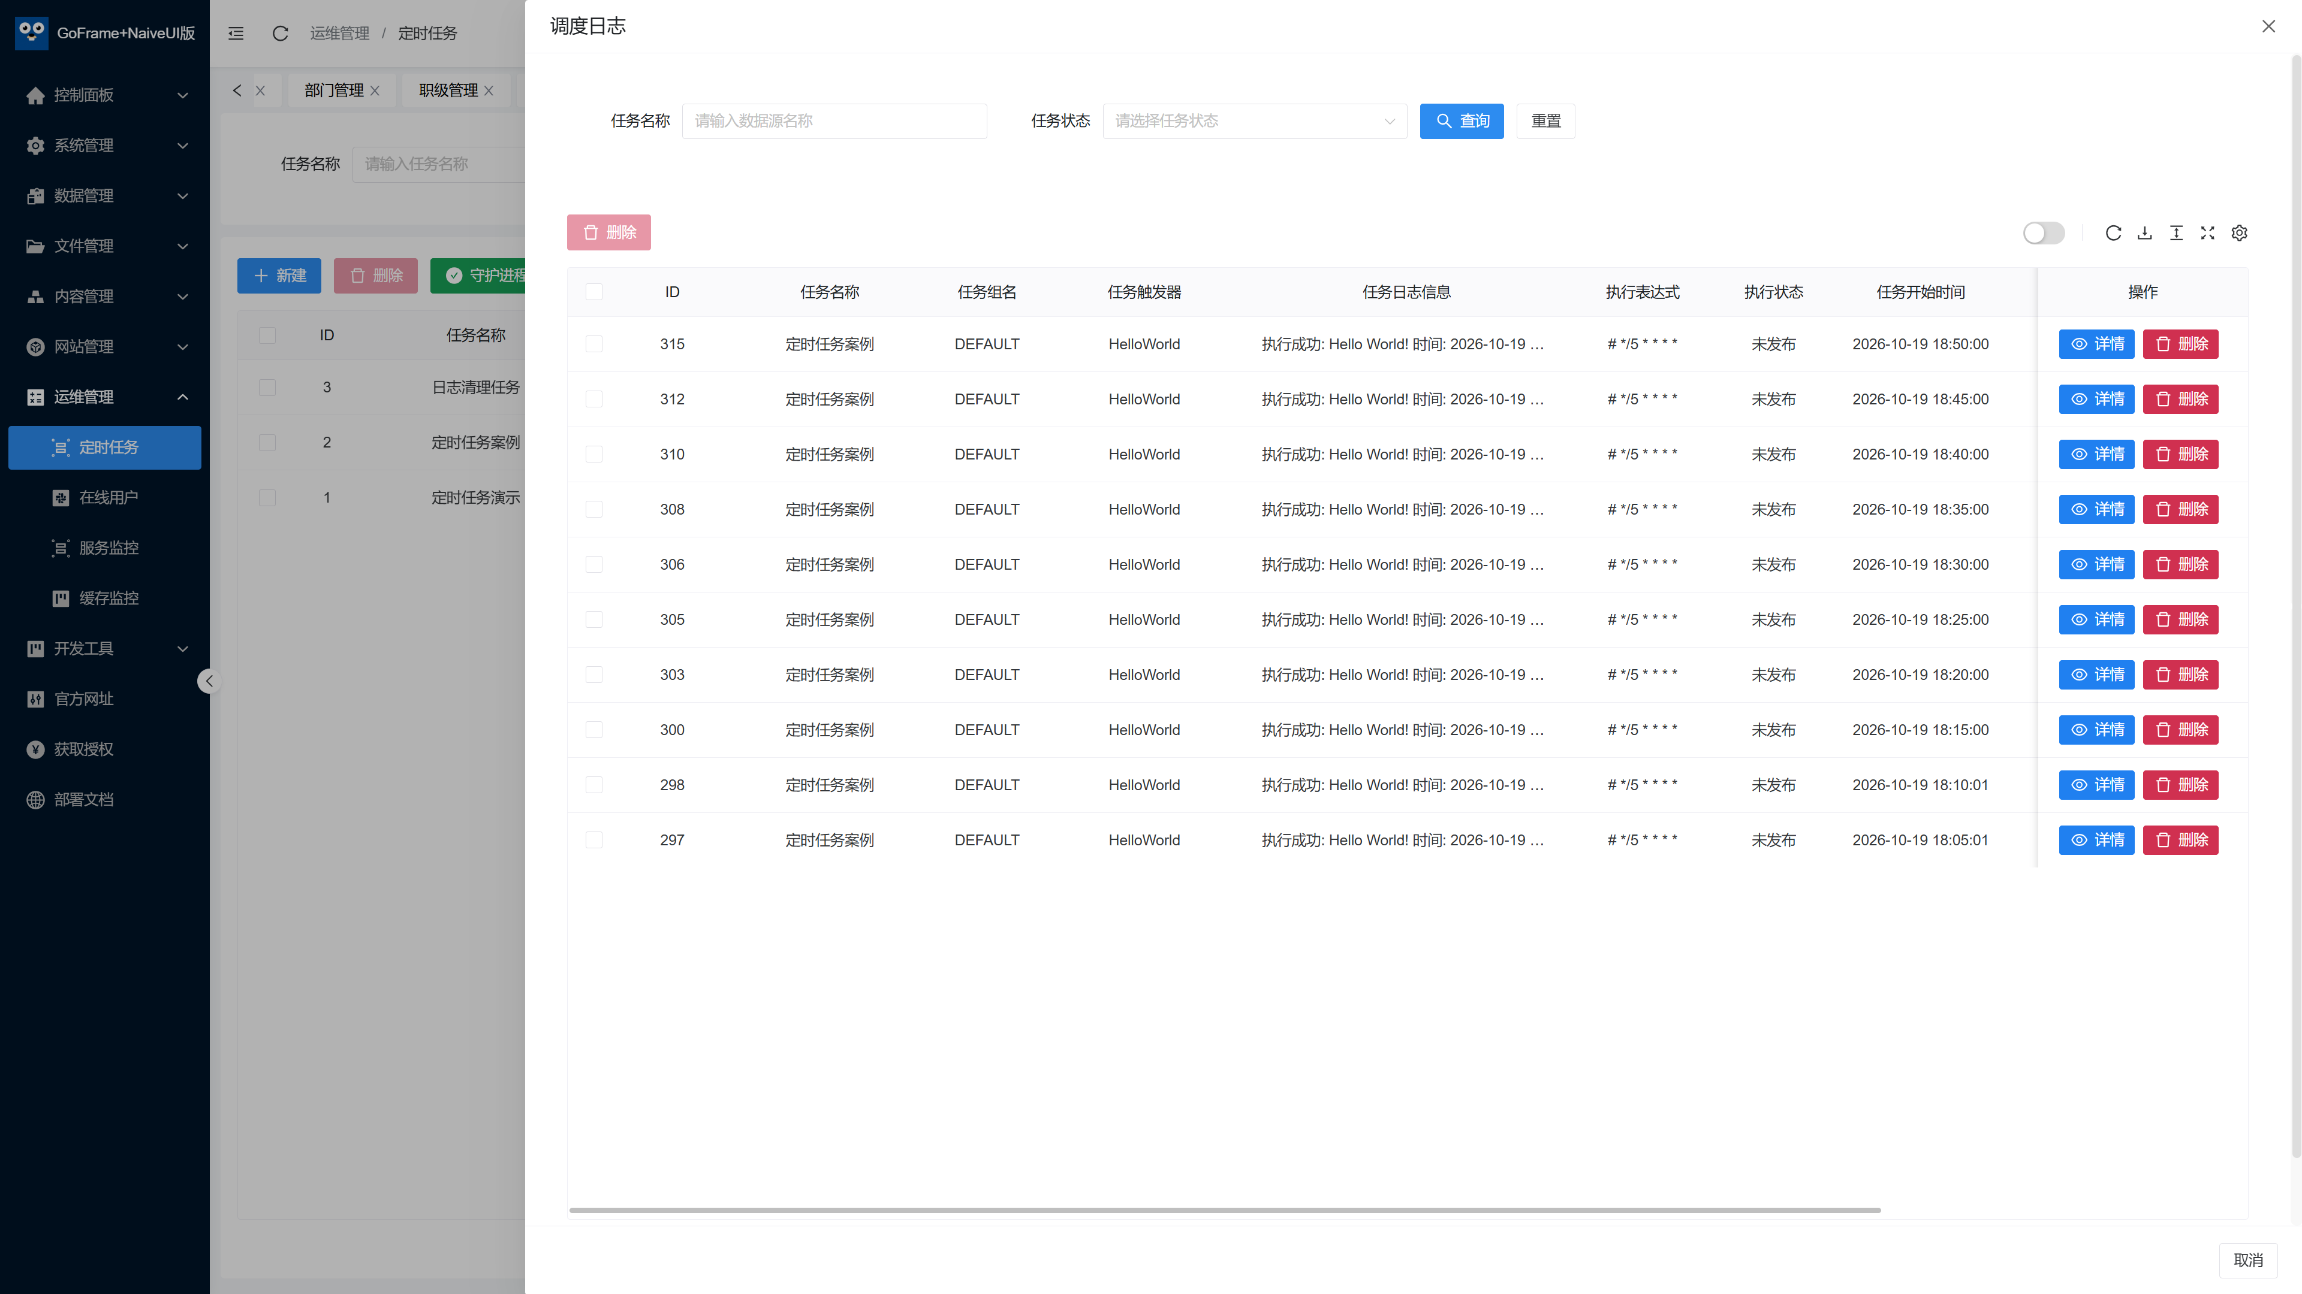The image size is (2302, 1294).
Task: Open 部署文档 in the sidebar
Action: click(104, 799)
